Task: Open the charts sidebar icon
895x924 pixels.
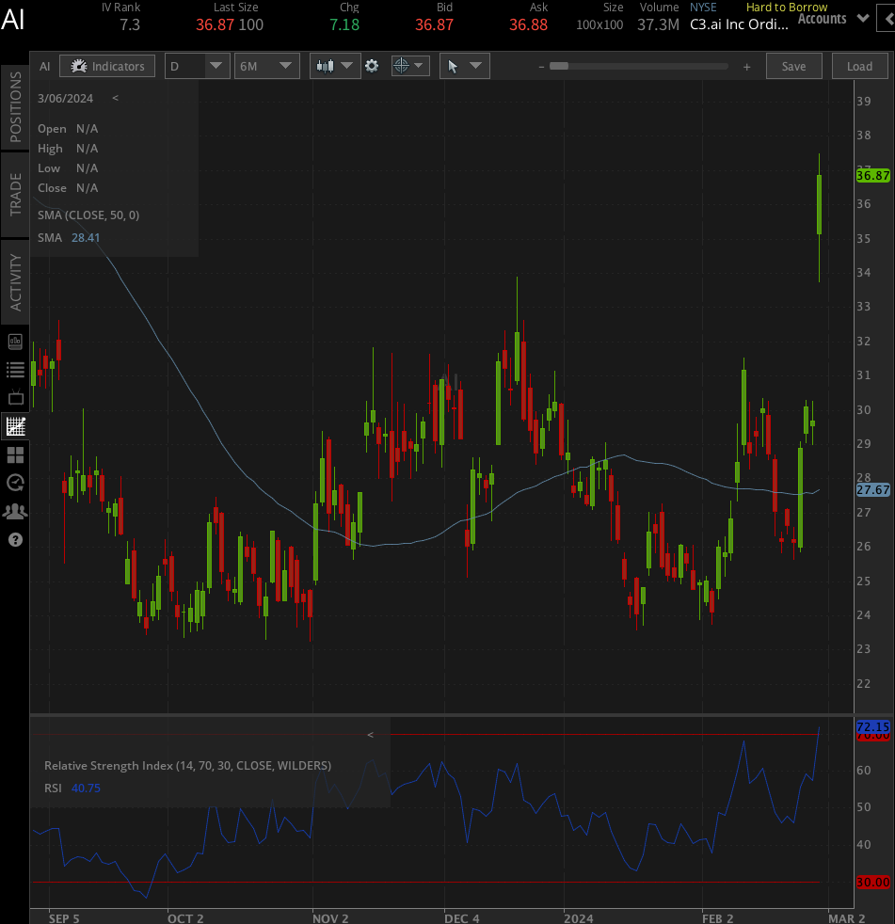Action: point(15,425)
